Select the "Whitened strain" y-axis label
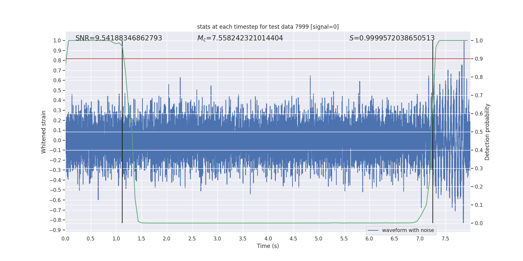This screenshot has width=523, height=261. pyautogui.click(x=44, y=132)
